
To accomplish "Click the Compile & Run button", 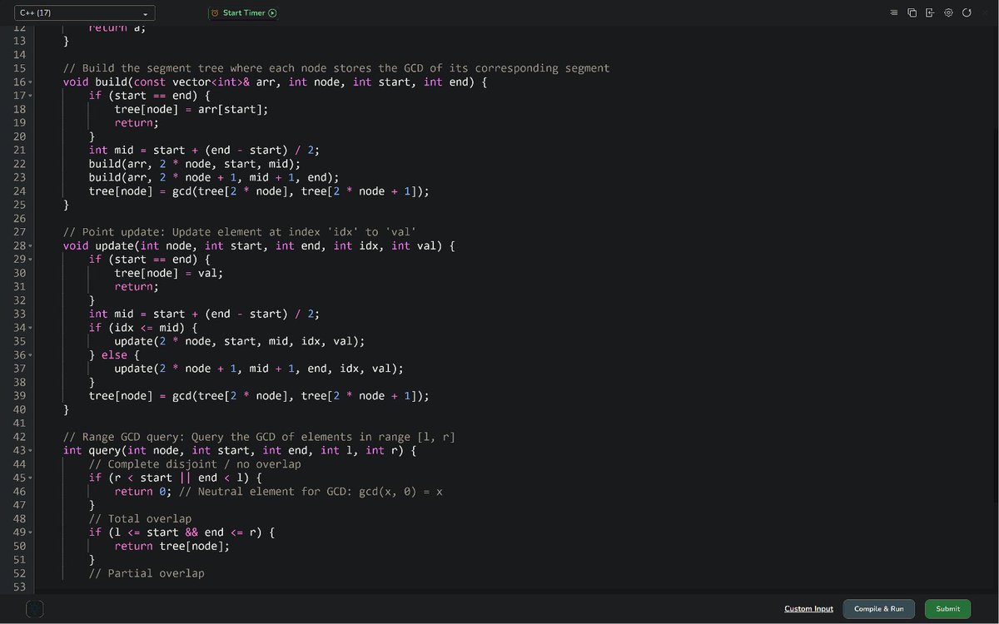I will pyautogui.click(x=878, y=609).
